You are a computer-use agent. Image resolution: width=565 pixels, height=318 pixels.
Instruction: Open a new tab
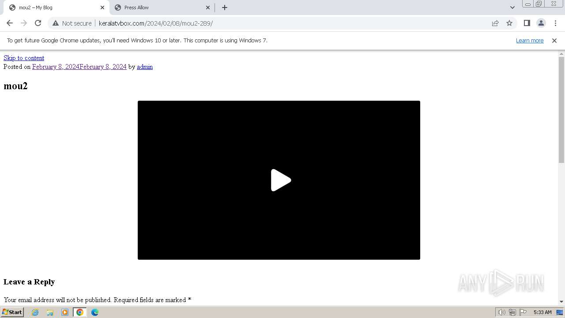pos(224,8)
